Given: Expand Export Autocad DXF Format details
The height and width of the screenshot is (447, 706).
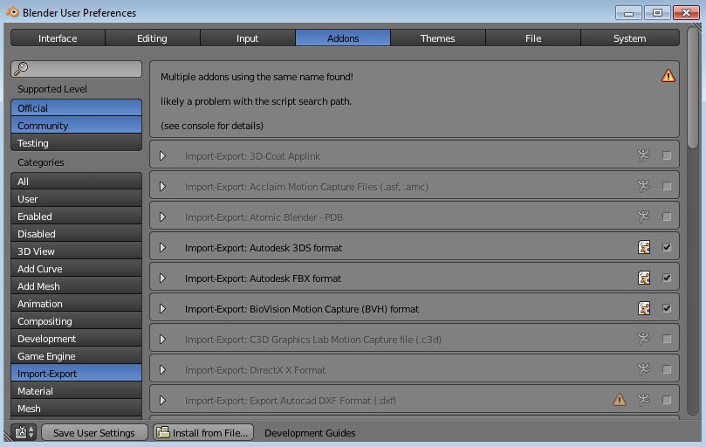Looking at the screenshot, I should click(162, 400).
